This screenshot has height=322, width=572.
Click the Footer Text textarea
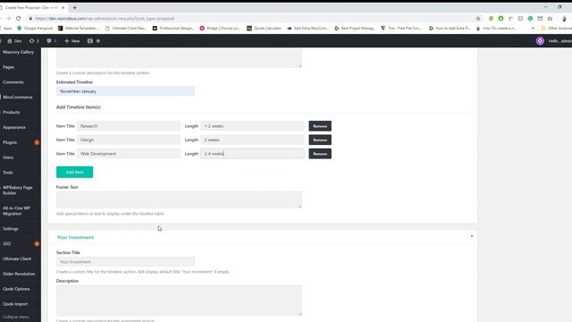coord(179,199)
